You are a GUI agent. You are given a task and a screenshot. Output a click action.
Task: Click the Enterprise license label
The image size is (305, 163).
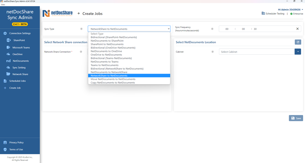(x=298, y=14)
